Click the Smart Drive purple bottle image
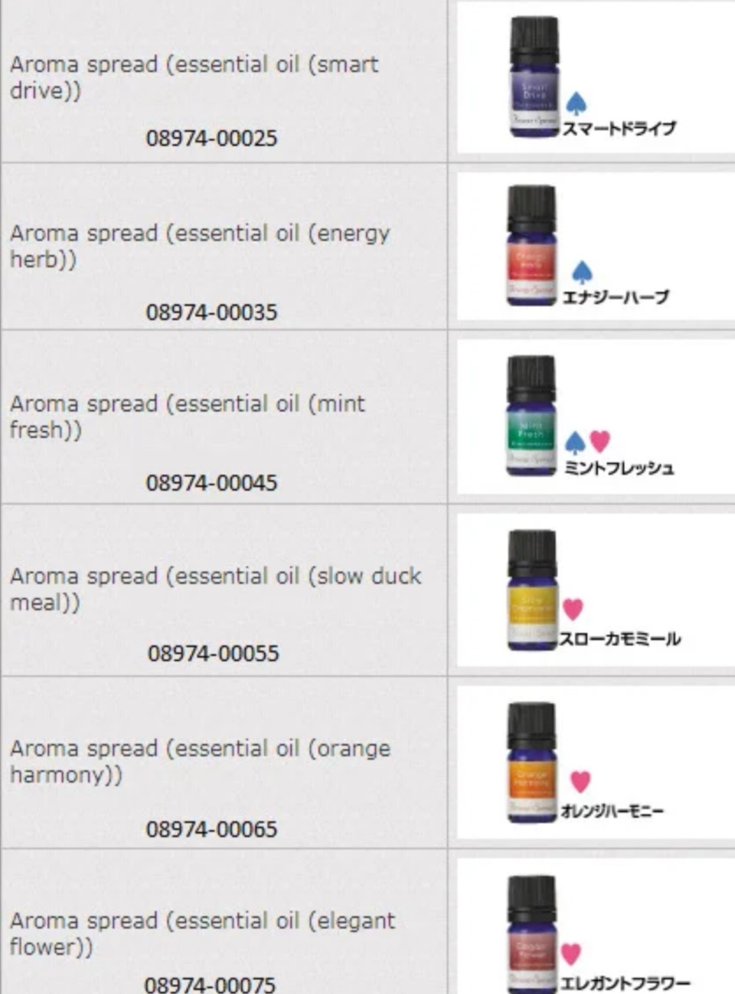Screen dimensions: 735x994 pyautogui.click(x=534, y=77)
